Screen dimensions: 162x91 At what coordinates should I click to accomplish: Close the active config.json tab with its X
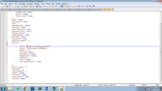tap(112, 10)
